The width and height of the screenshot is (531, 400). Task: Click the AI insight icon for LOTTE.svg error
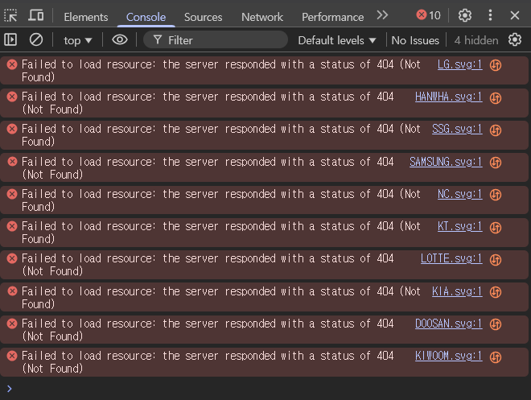click(496, 260)
